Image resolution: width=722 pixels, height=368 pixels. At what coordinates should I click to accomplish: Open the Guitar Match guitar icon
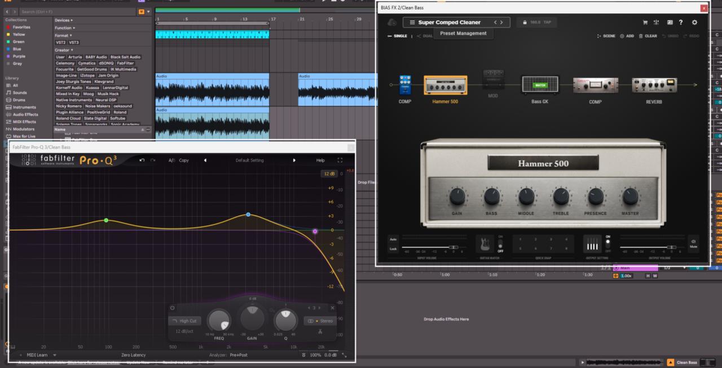tap(484, 244)
